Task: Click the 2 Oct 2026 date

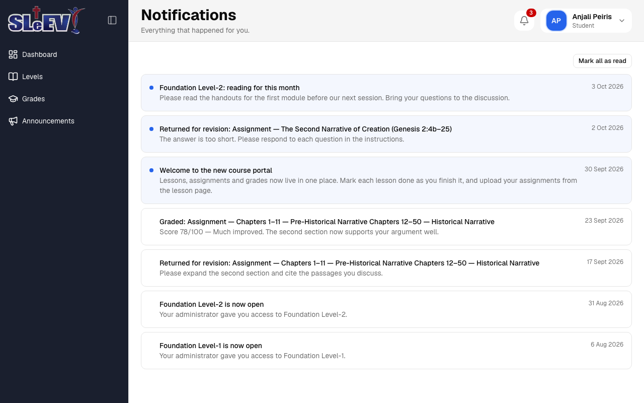Action: click(607, 128)
